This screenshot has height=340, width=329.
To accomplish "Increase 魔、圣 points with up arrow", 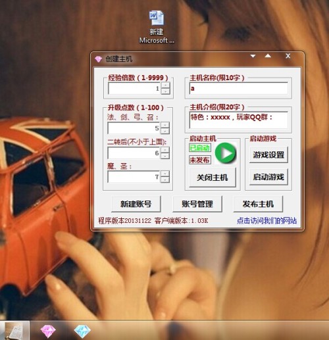I will point(165,174).
